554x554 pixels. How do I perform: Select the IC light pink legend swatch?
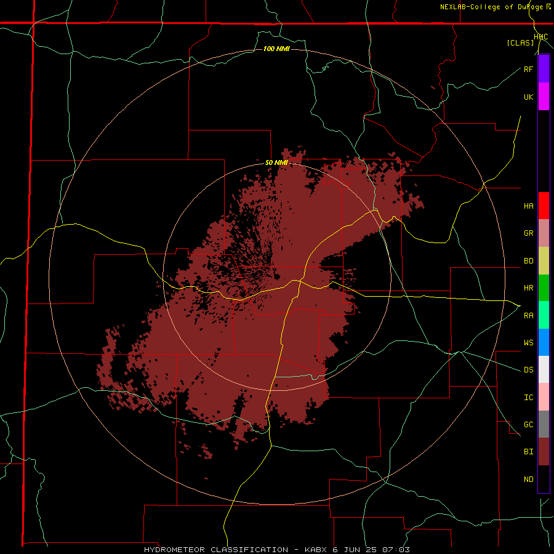click(x=544, y=397)
